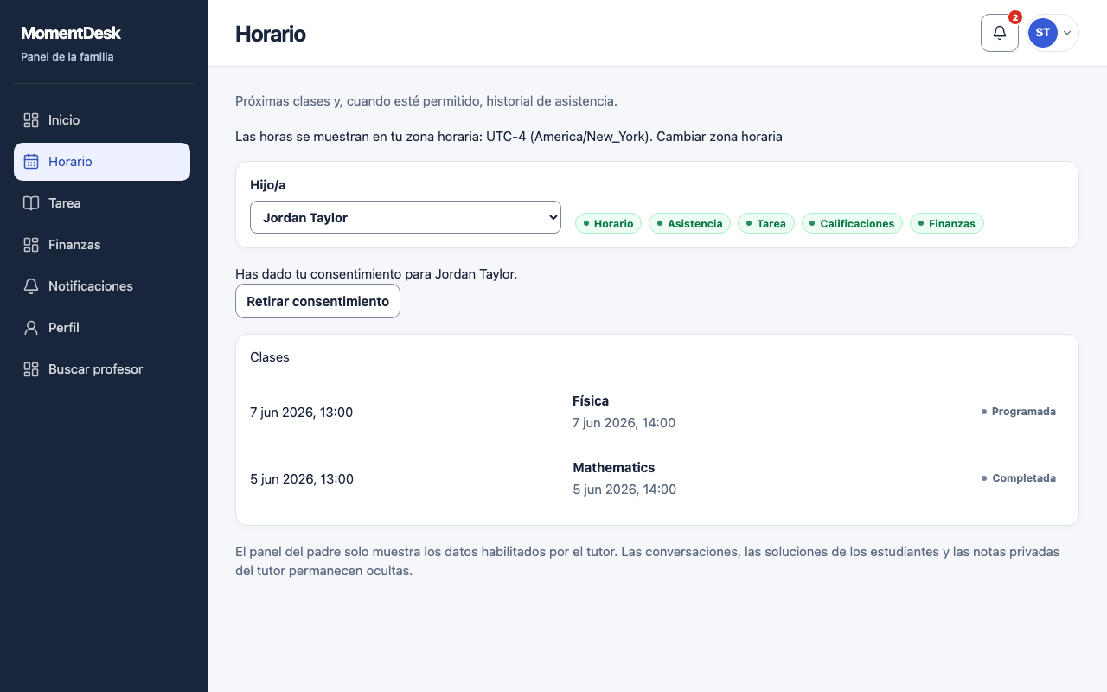Click the Mathematics class title

click(x=614, y=468)
